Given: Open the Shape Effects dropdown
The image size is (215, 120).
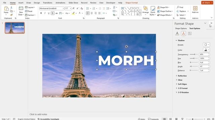Looking at the screenshot, I should [x=165, y=15].
